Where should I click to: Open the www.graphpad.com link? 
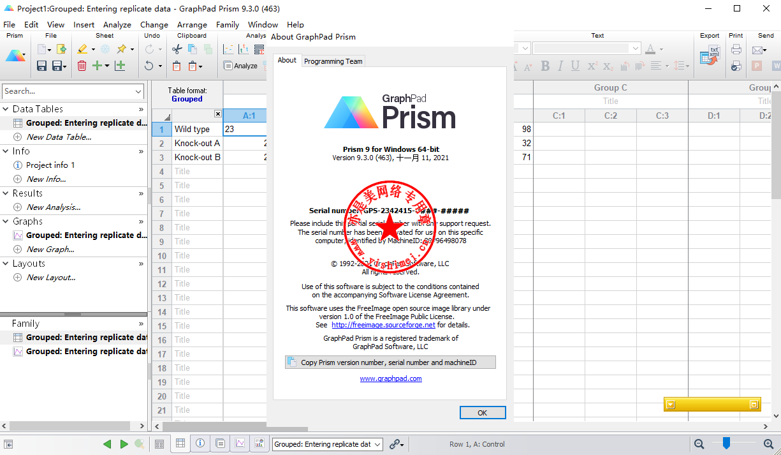391,378
